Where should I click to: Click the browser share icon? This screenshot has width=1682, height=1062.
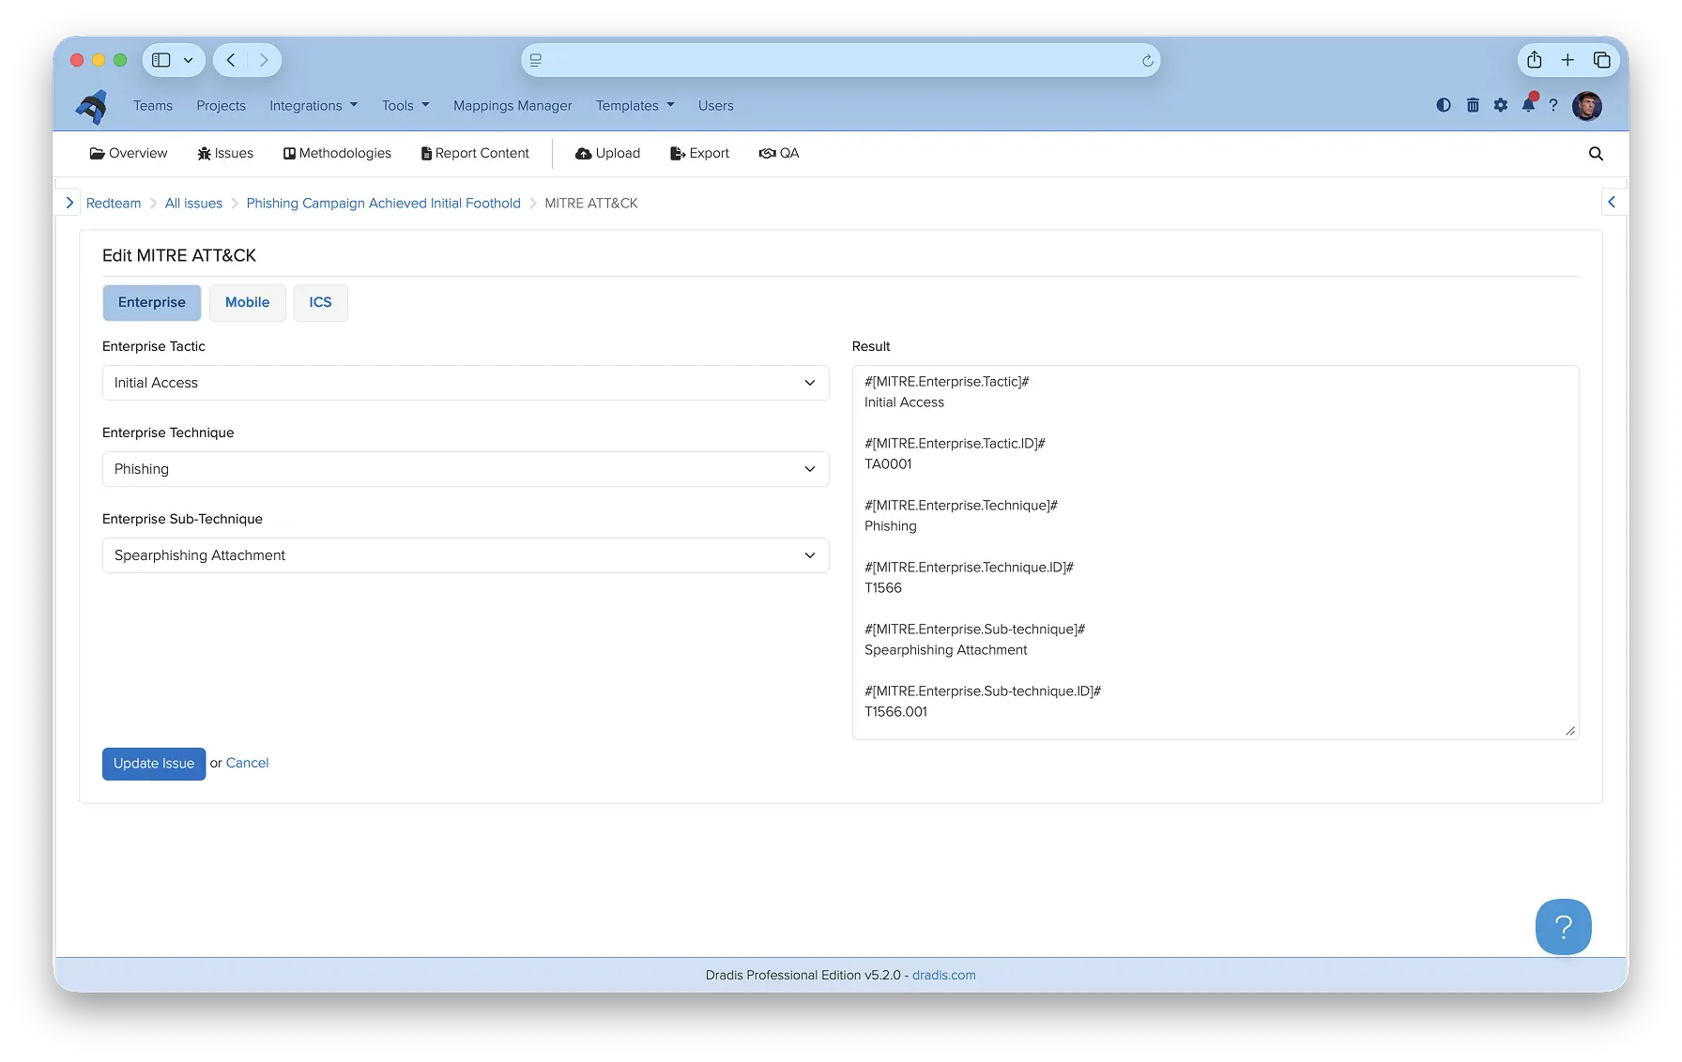[x=1535, y=60]
